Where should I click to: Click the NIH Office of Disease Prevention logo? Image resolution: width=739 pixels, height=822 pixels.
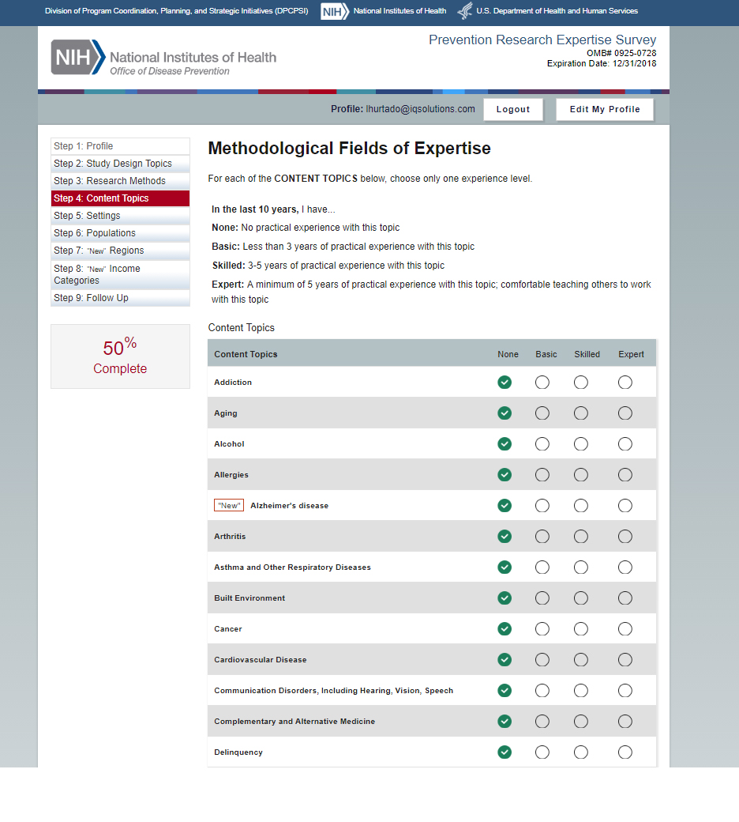tap(164, 58)
